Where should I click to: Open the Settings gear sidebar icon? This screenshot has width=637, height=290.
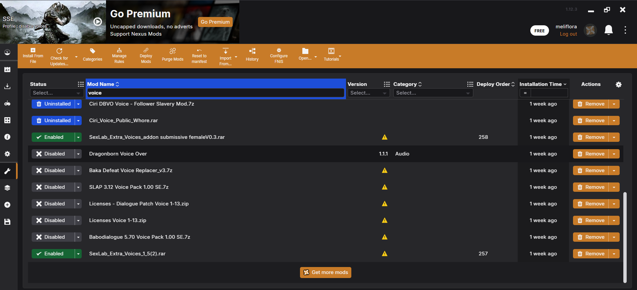[7, 154]
